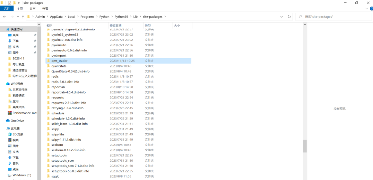Open 下载 under quick access
The height and width of the screenshot is (180, 373).
(x=16, y=41)
